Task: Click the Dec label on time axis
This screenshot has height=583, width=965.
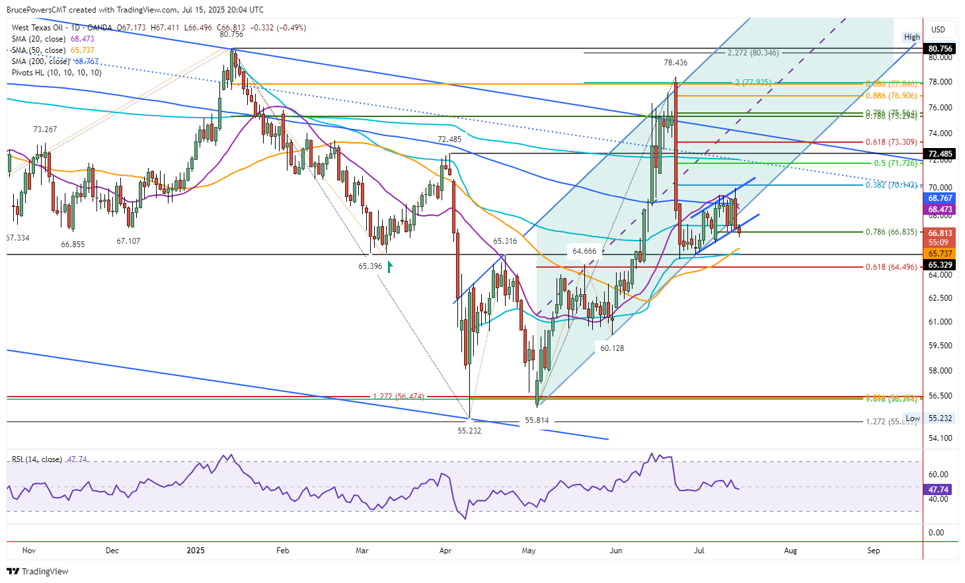Action: [x=112, y=550]
